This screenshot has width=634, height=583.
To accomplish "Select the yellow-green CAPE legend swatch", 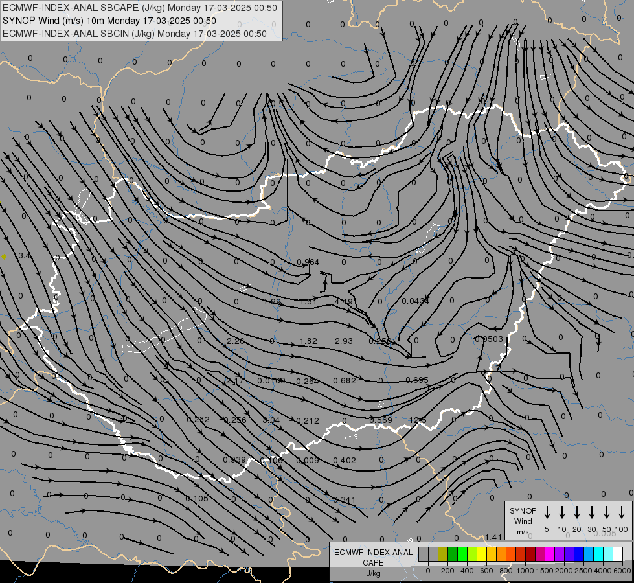I will tap(472, 554).
